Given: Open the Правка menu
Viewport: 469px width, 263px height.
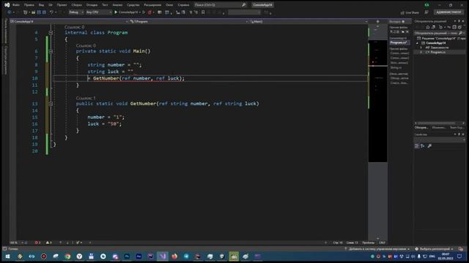Looking at the screenshot, I should pos(29,5).
